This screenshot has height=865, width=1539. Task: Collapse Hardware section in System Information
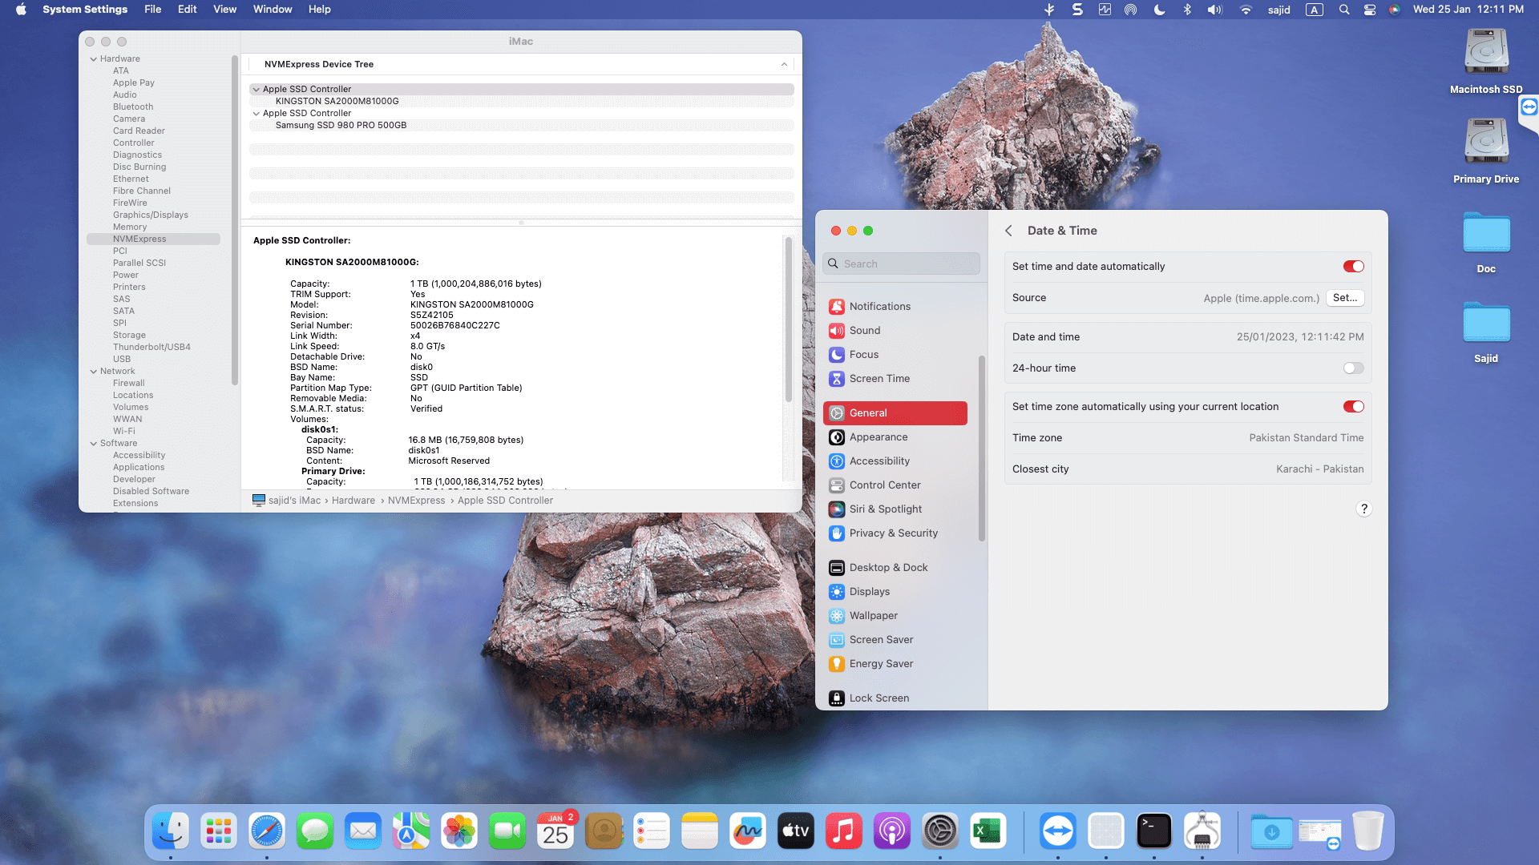(94, 58)
